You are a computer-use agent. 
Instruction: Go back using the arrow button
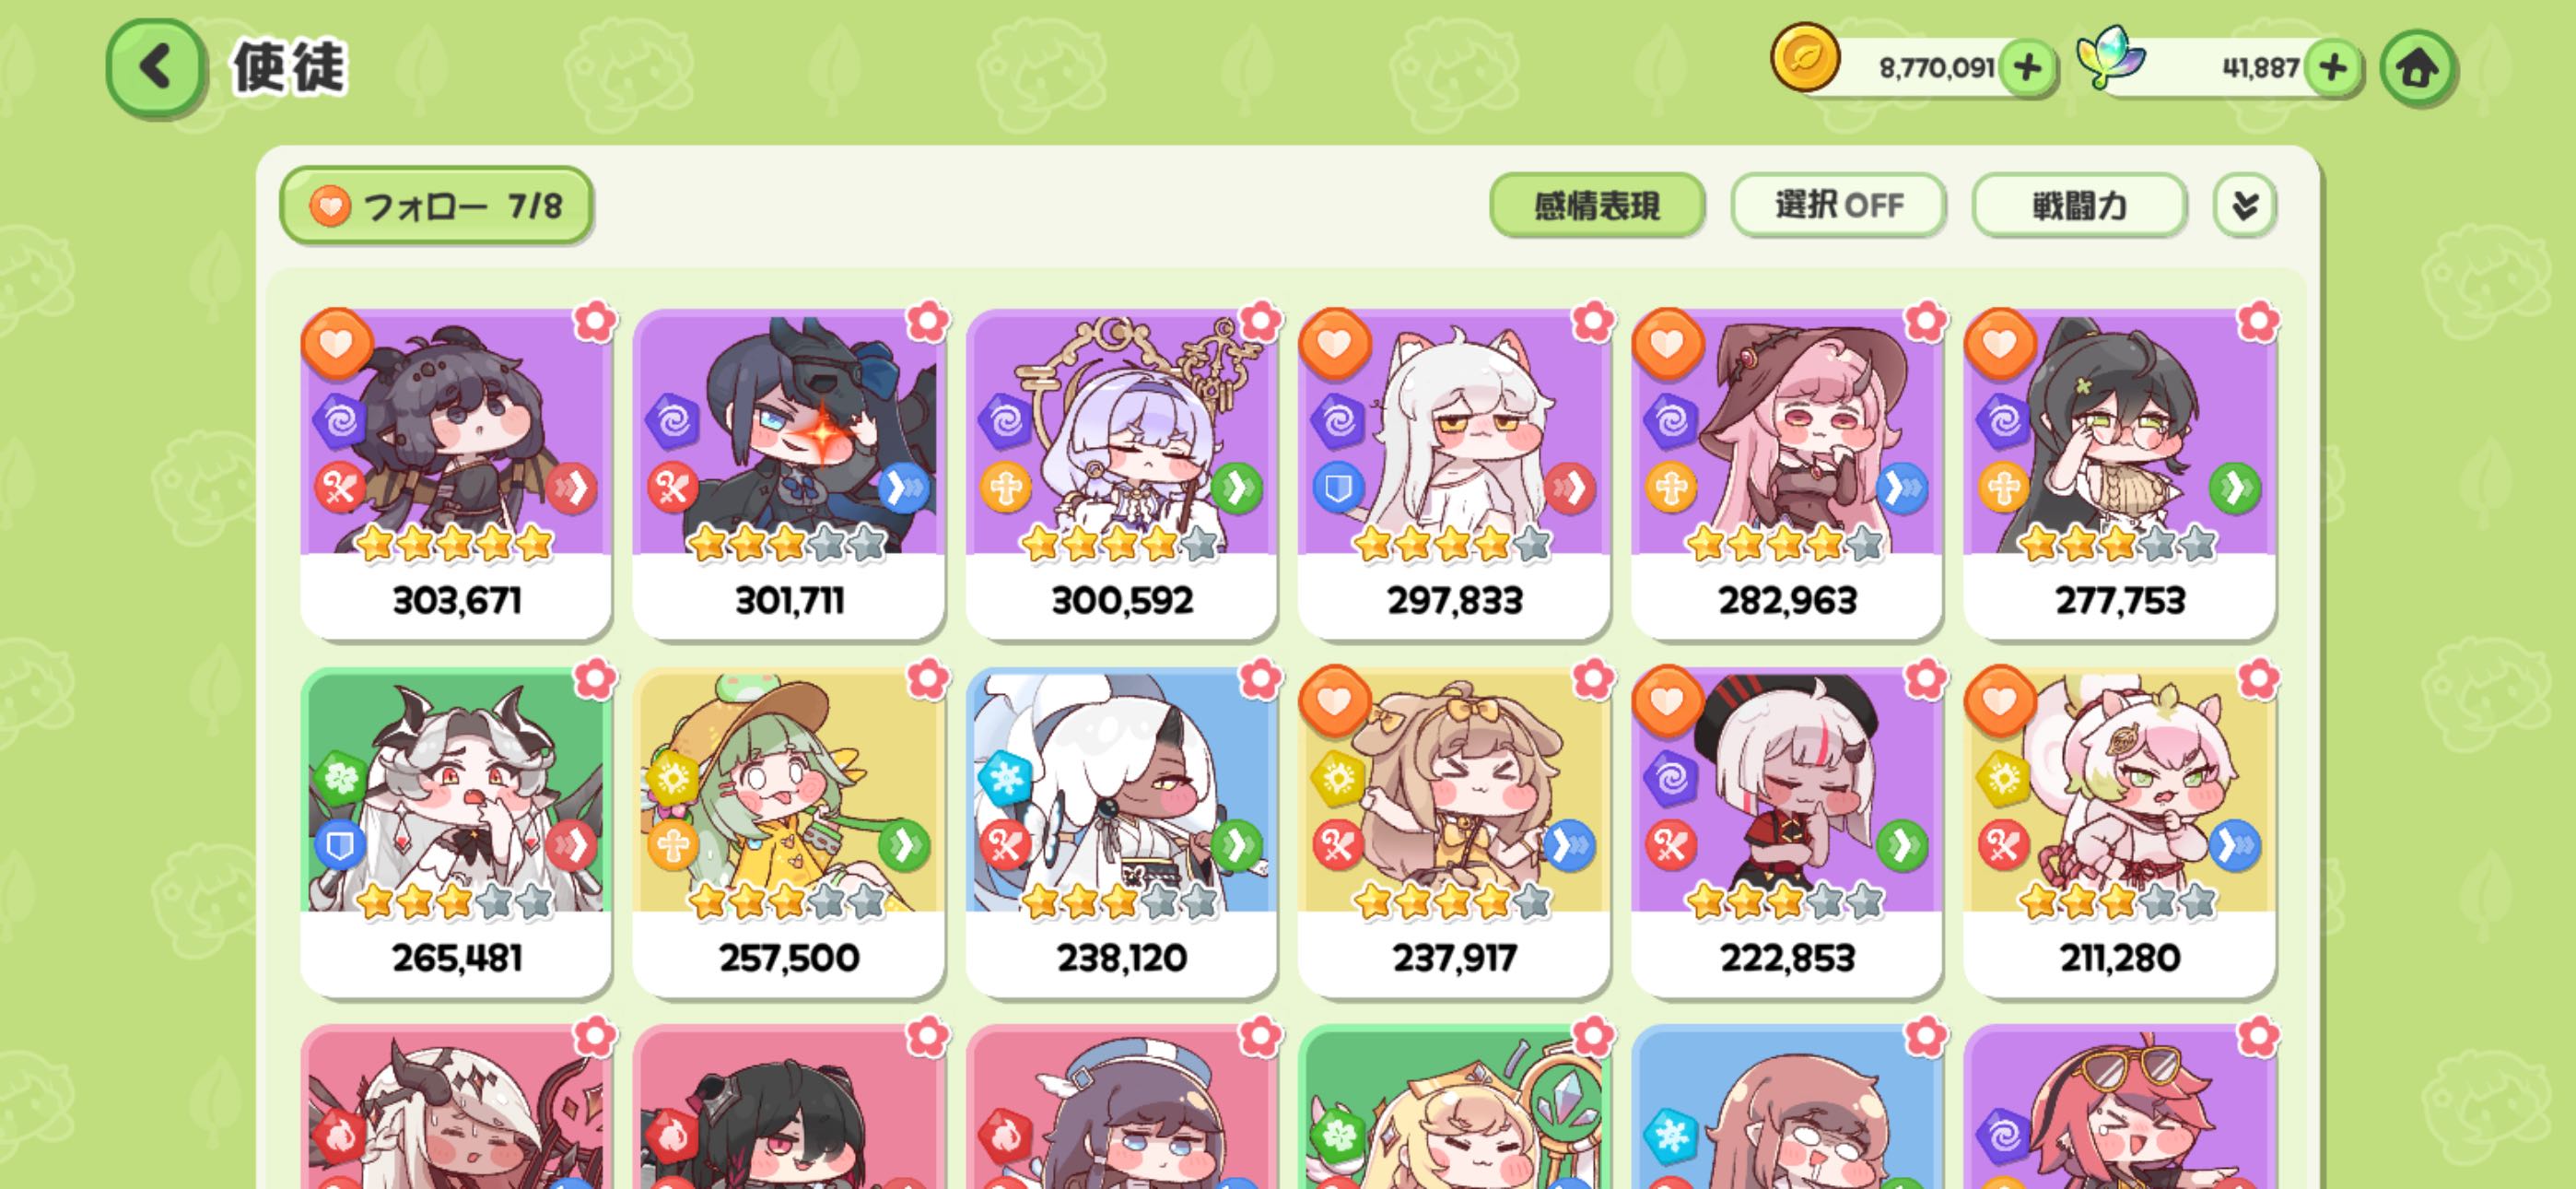click(x=156, y=68)
